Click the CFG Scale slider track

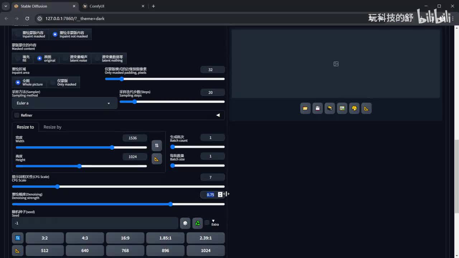click(118, 187)
